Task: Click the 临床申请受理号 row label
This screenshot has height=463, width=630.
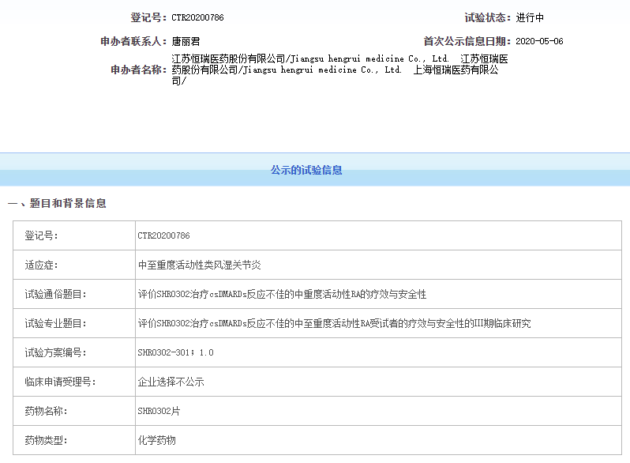Action: [60, 382]
